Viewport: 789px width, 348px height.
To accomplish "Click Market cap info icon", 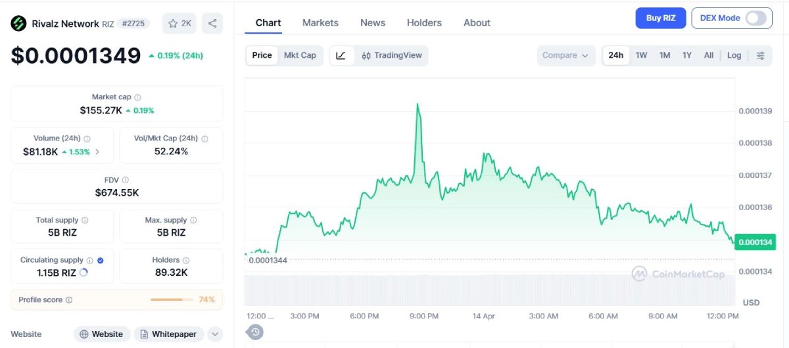I will 137,97.
